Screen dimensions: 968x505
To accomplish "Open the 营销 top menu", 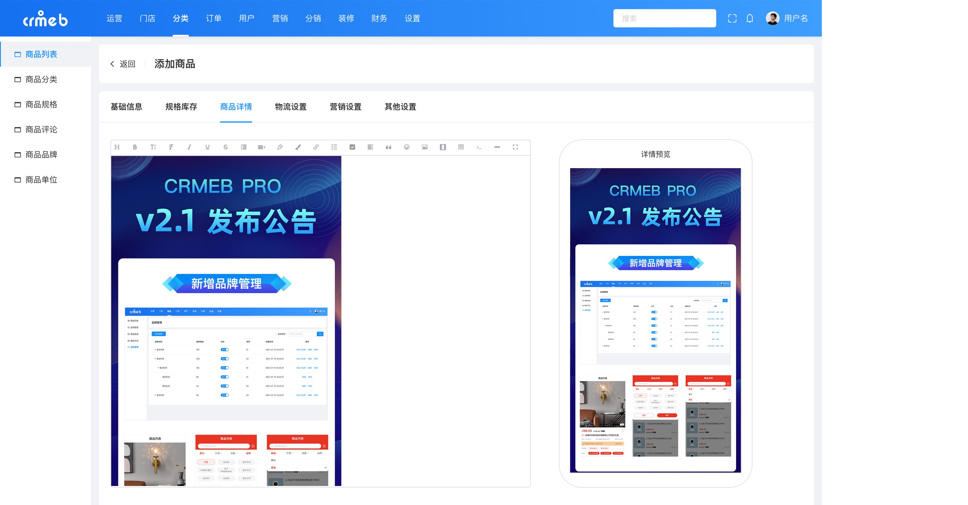I will pyautogui.click(x=280, y=18).
